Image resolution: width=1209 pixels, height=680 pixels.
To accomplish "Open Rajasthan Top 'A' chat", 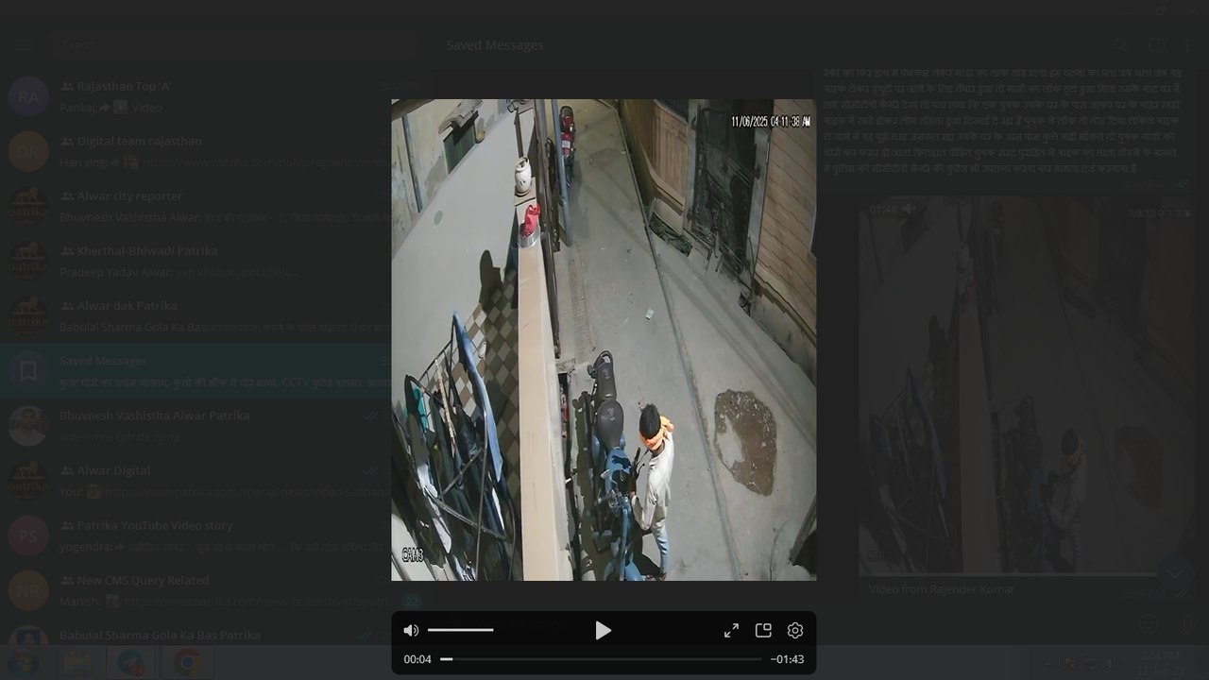I will pyautogui.click(x=215, y=96).
